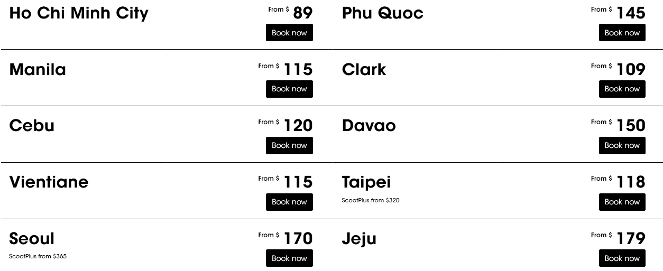
Task: Open the Ho Chi Minh City destination heading
Action: 79,13
